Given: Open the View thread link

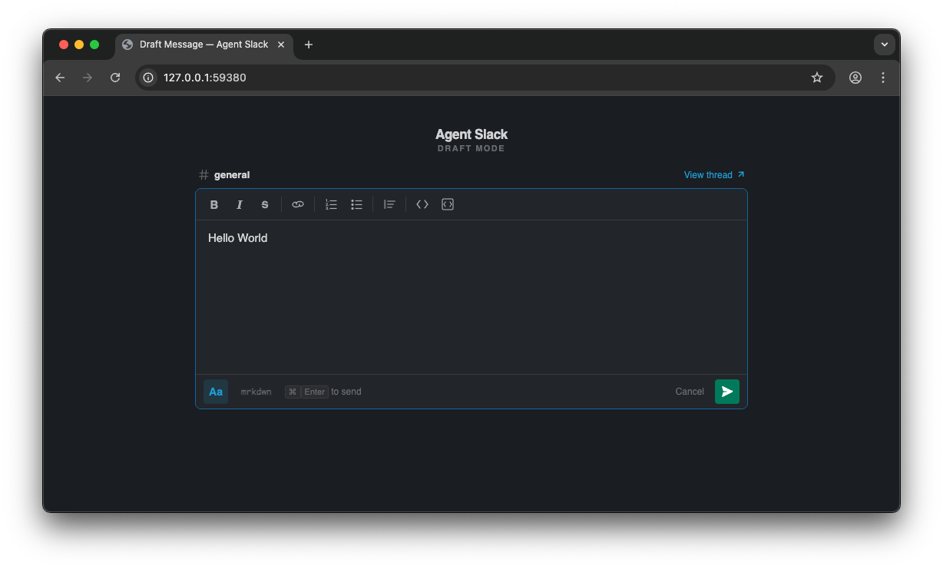Looking at the screenshot, I should 714,175.
